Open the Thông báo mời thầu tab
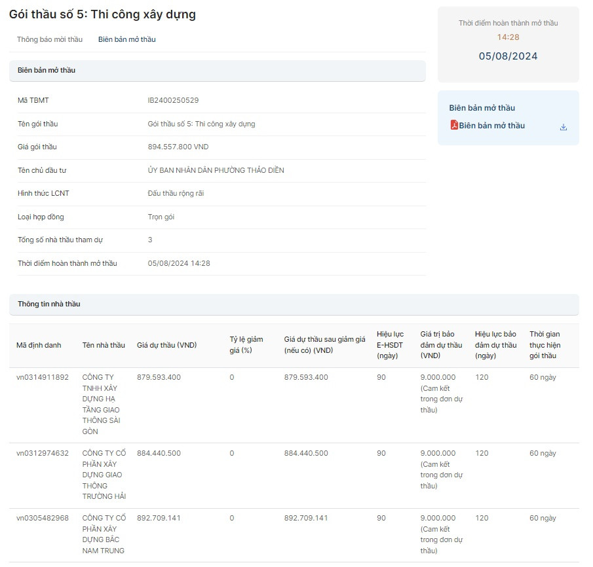This screenshot has width=593, height=567. coord(50,39)
